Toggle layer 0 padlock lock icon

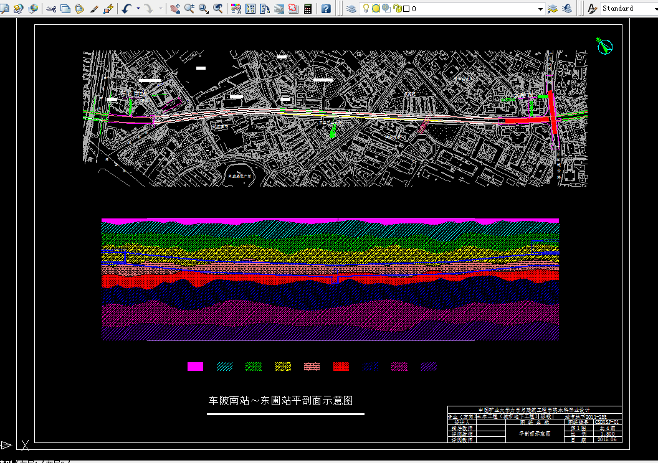click(397, 8)
